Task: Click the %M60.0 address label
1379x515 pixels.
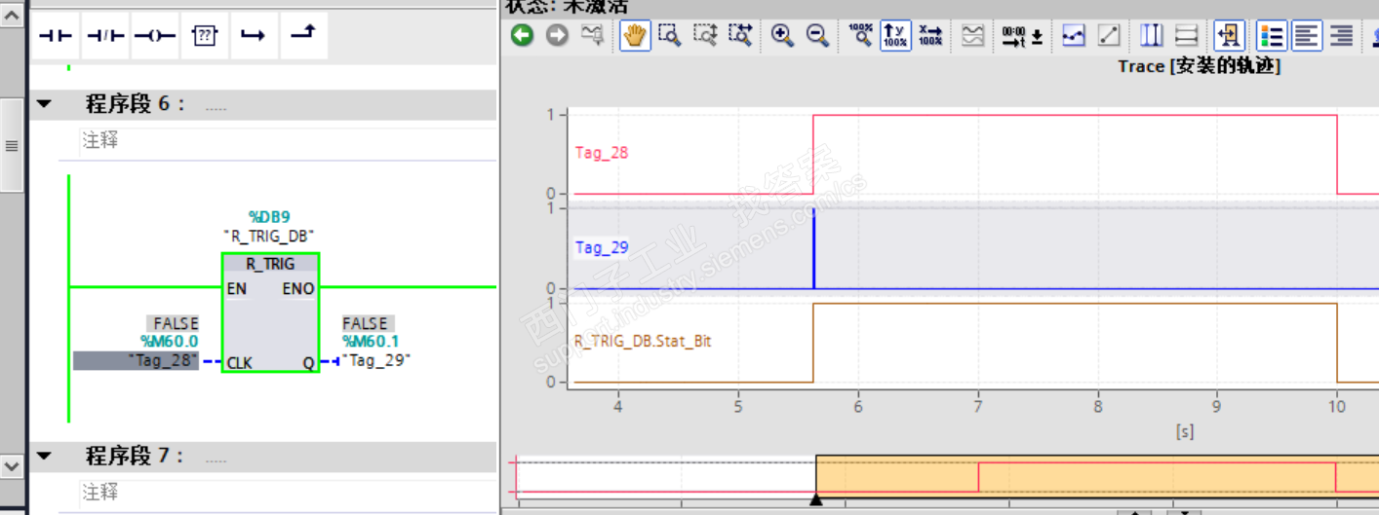Action: pyautogui.click(x=169, y=341)
